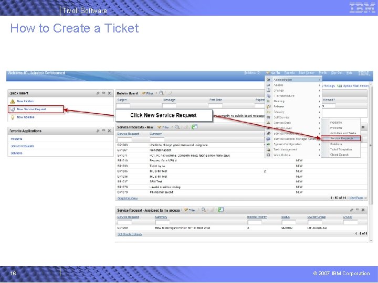Image resolution: width=378 pixels, height=283 pixels.
Task: Minimize the Assigned to my groups portlet
Action: [x=358, y=210]
